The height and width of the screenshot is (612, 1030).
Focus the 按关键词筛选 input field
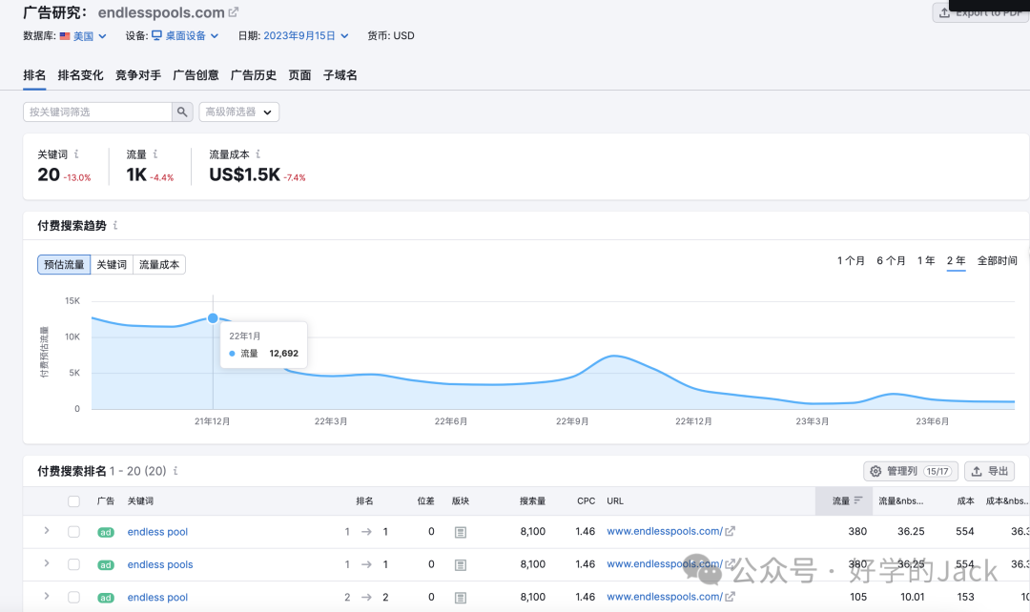coord(98,112)
